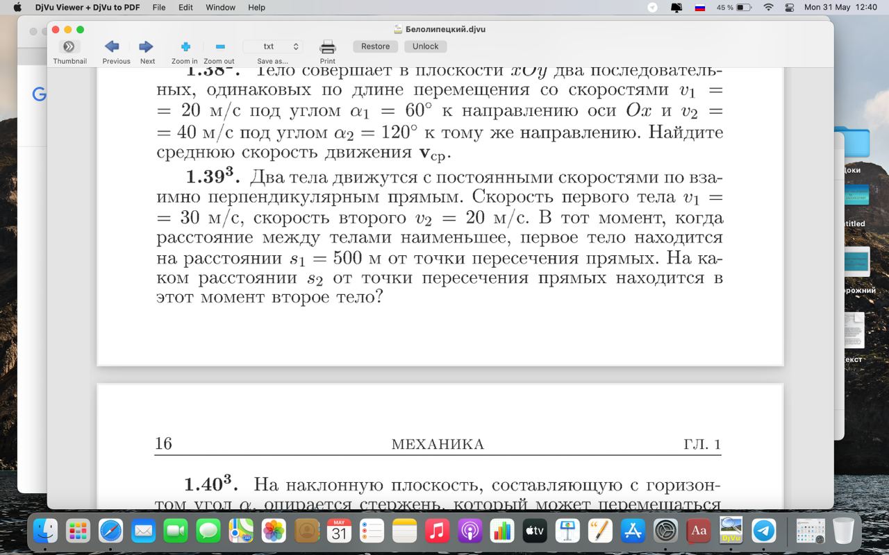889x555 pixels.
Task: Toggle the Thumbnail sidebar button
Action: pyautogui.click(x=69, y=46)
